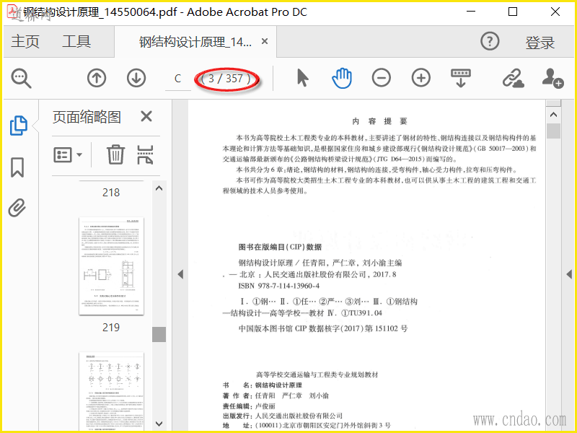Screen dimensions: 577x433
Task: Go to next page with down arrow
Action: coord(136,78)
